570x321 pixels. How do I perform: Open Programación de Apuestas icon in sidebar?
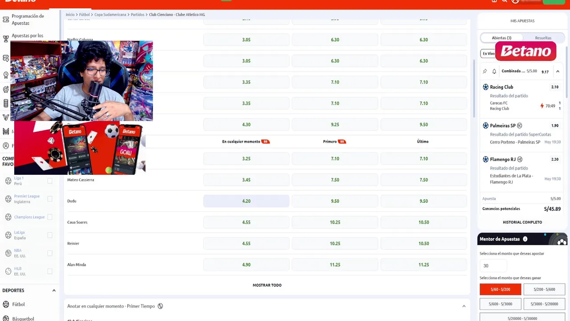pos(6,20)
